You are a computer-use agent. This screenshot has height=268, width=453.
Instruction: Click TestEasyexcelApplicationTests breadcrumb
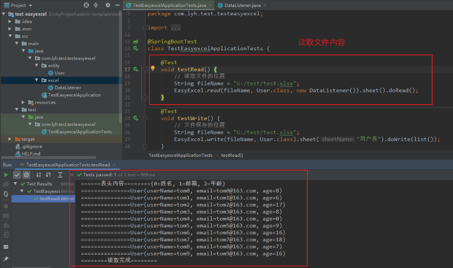pos(181,155)
